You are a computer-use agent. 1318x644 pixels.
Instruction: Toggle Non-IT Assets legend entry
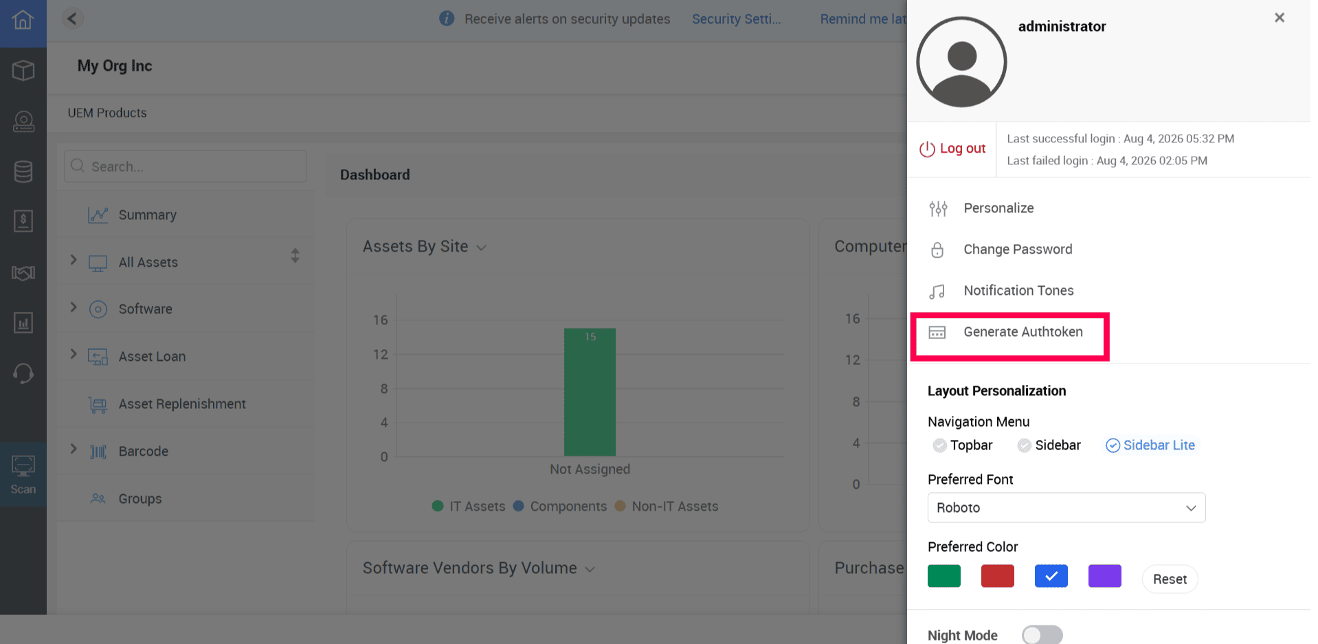coord(667,507)
